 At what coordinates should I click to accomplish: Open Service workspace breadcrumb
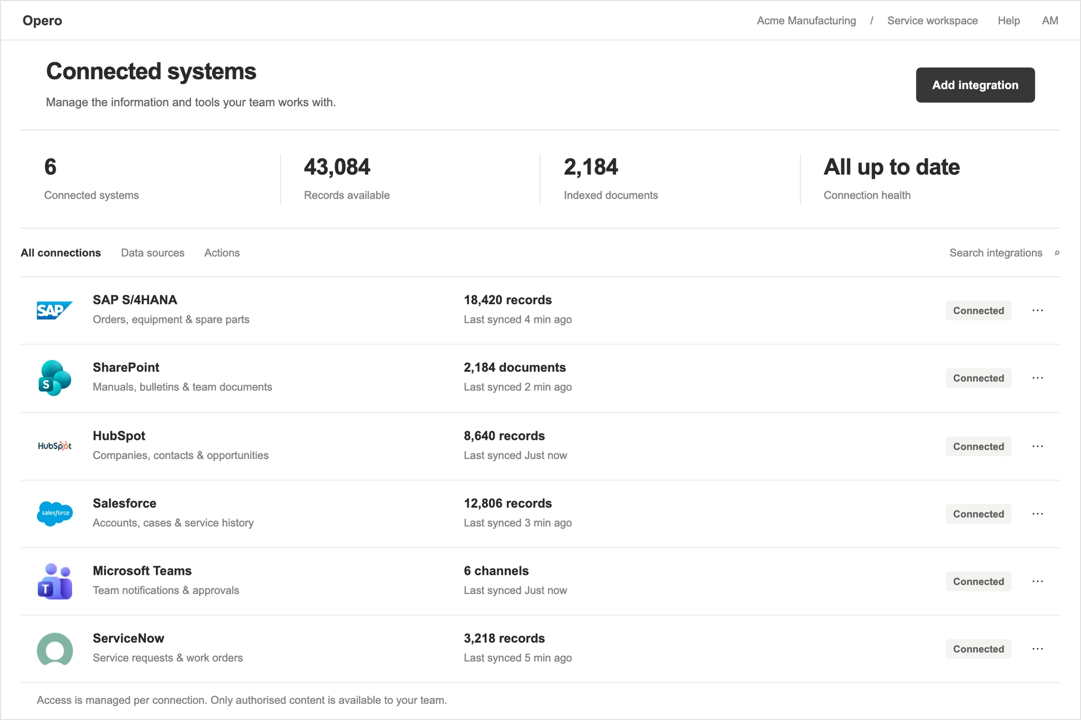tap(932, 21)
